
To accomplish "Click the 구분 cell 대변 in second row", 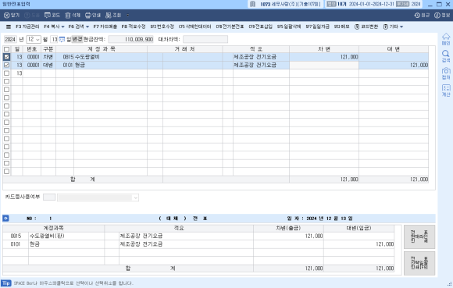I will tap(48, 66).
